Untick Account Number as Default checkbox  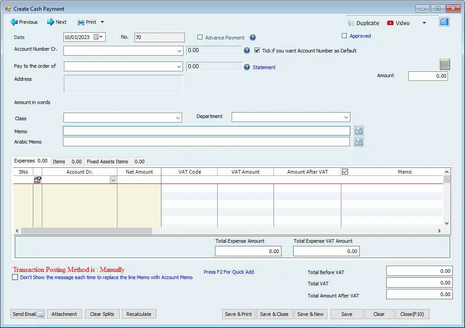click(x=257, y=51)
